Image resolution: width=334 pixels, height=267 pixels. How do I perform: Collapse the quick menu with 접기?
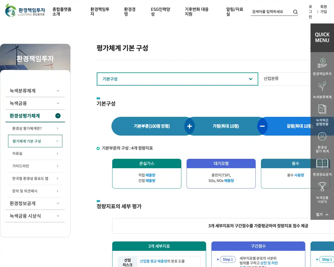(x=322, y=214)
